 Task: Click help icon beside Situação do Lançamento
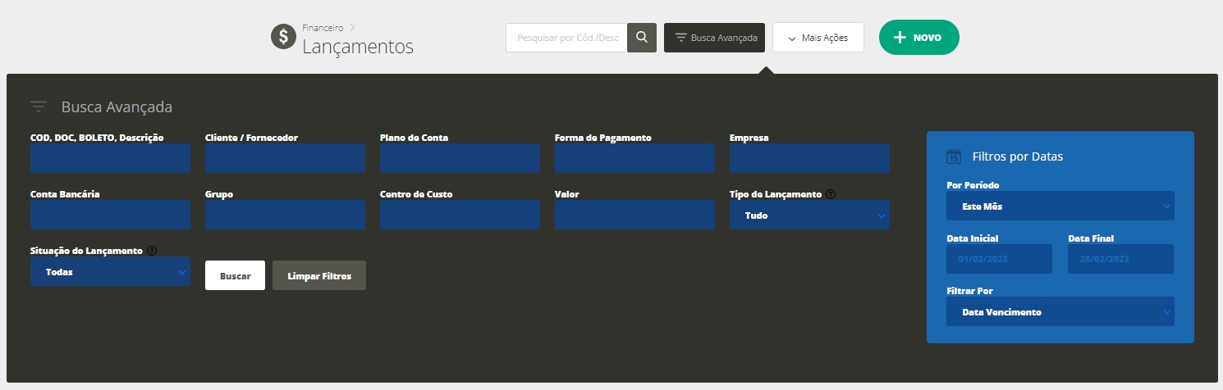pos(152,251)
